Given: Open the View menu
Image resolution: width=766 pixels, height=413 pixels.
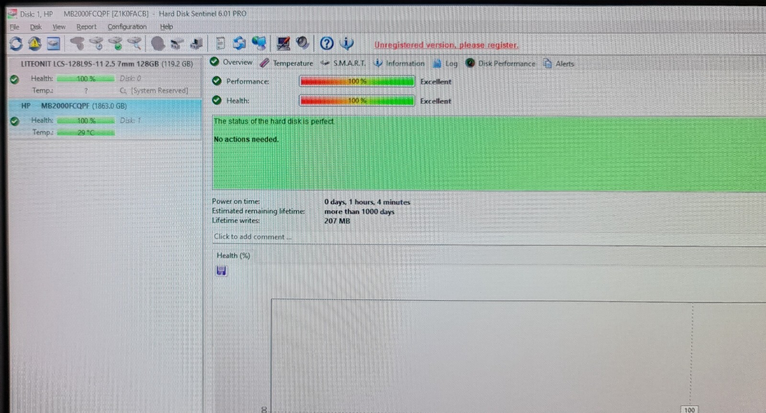Looking at the screenshot, I should point(59,27).
